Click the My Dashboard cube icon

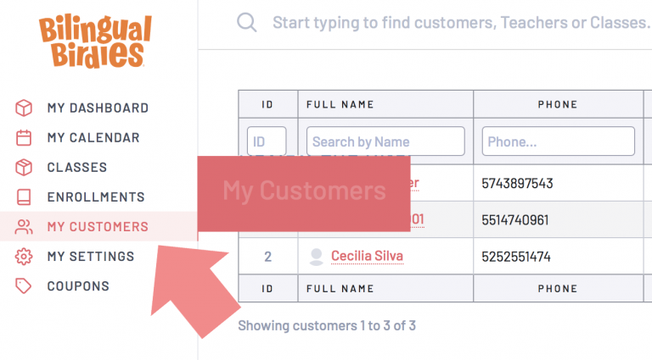[24, 108]
